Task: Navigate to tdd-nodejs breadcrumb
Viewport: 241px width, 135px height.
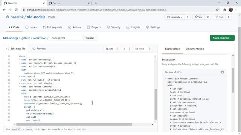Action: tap(11, 38)
